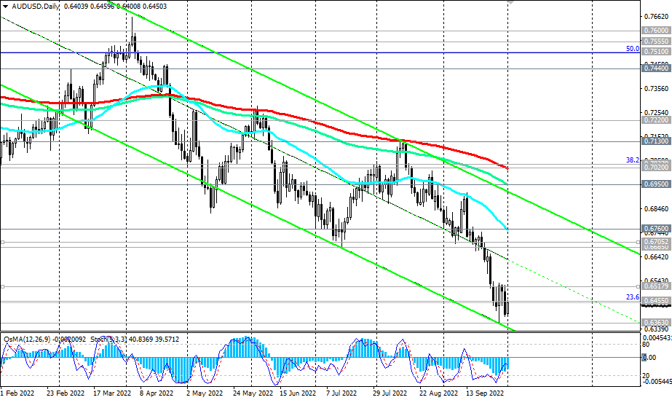
Task: Click the cyan moving average line end
Action: tap(505, 229)
